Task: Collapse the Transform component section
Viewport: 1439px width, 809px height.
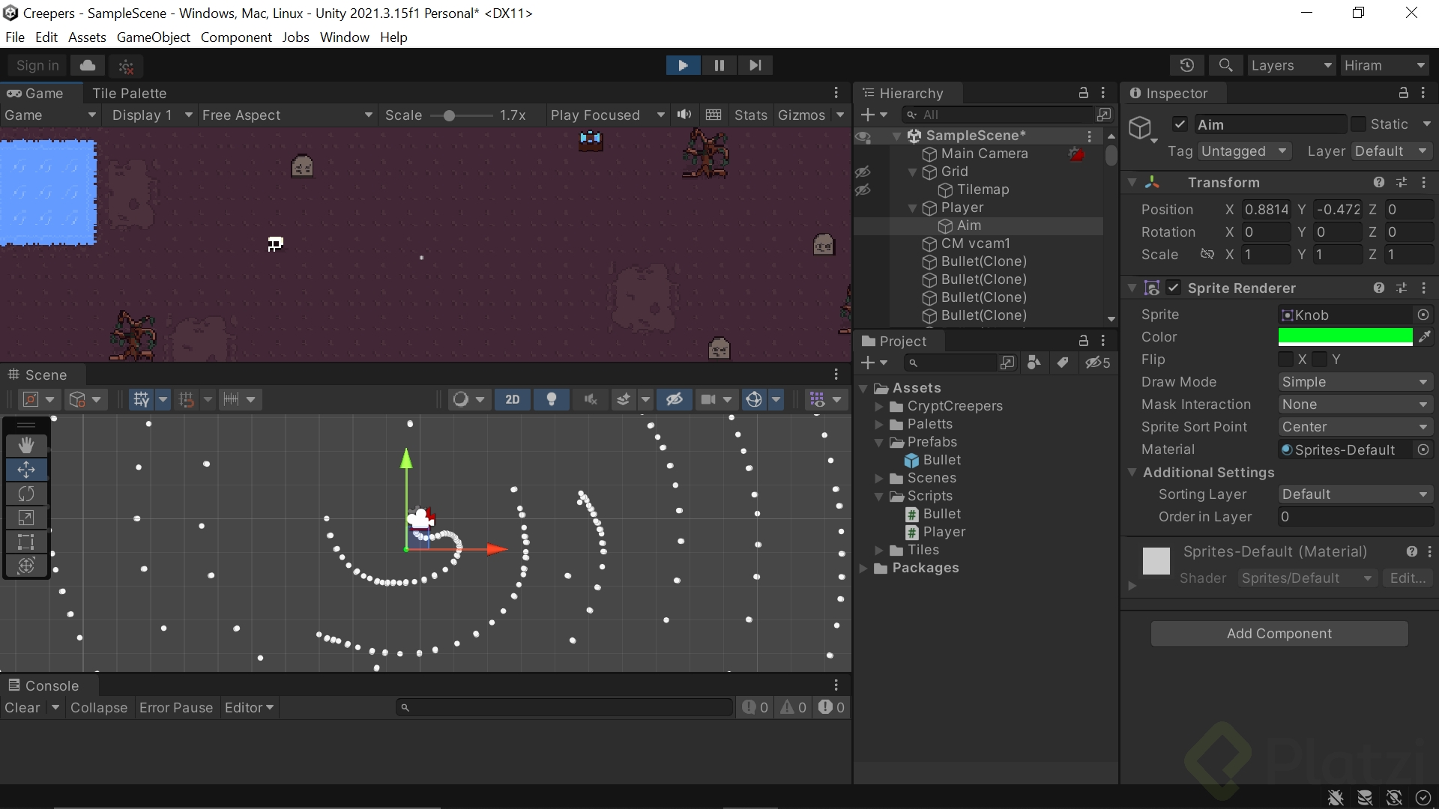Action: [x=1132, y=183]
